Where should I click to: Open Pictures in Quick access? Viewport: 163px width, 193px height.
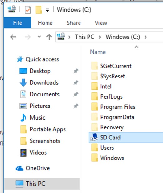[40, 106]
